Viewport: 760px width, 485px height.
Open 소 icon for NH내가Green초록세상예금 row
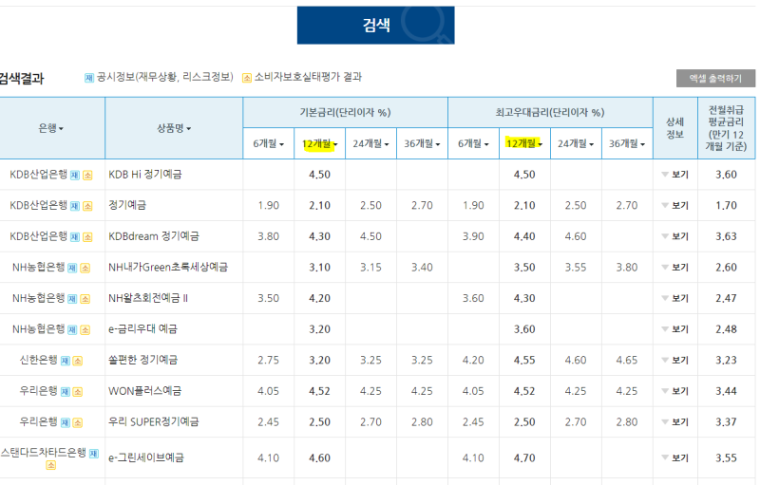click(85, 269)
